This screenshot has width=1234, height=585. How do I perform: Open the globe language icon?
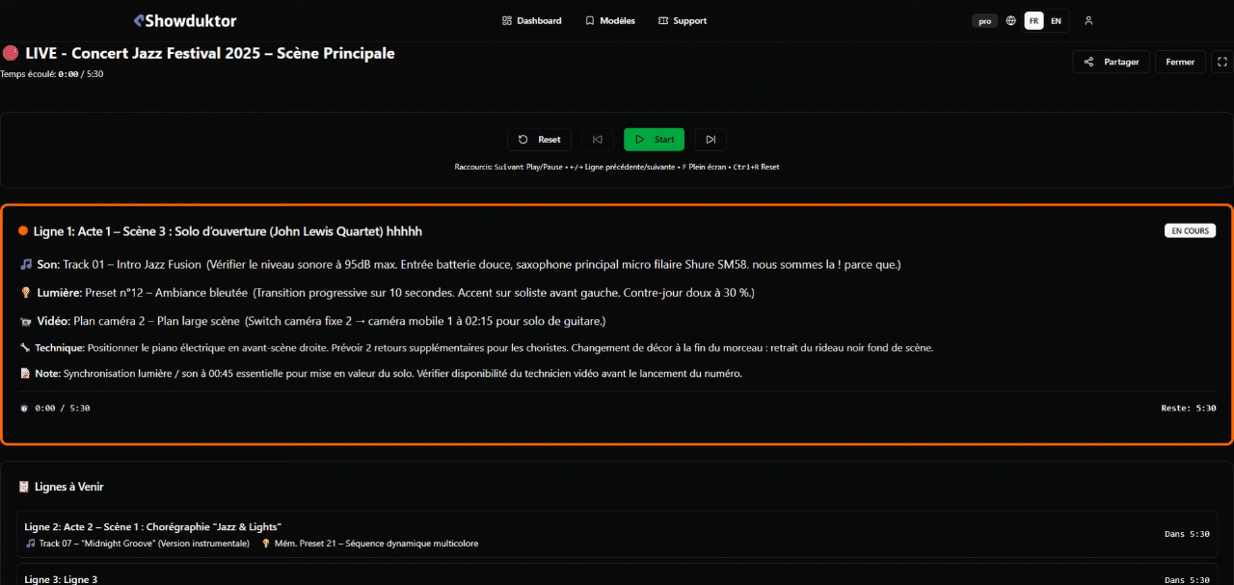pos(1010,20)
